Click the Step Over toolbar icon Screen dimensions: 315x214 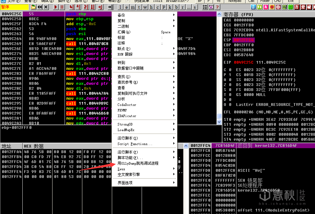tap(78, 7)
